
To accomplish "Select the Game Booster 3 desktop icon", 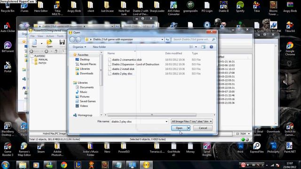I will (8, 149).
